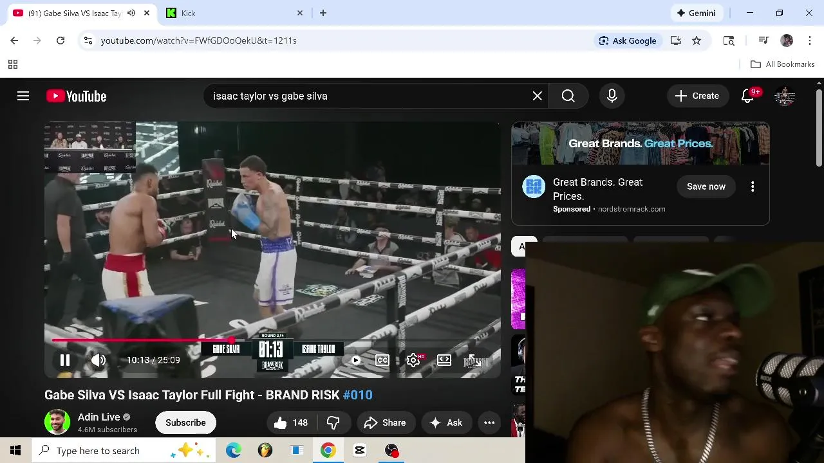Open YouTube notifications bell
The width and height of the screenshot is (824, 463).
747,96
